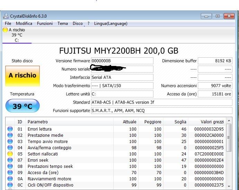239x190 pixels.
Task: Open the Modifica menu
Action: [x=24, y=23]
